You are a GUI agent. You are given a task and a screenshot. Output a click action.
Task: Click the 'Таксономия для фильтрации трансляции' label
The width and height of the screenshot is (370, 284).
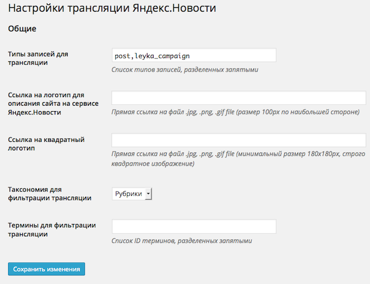click(x=50, y=194)
